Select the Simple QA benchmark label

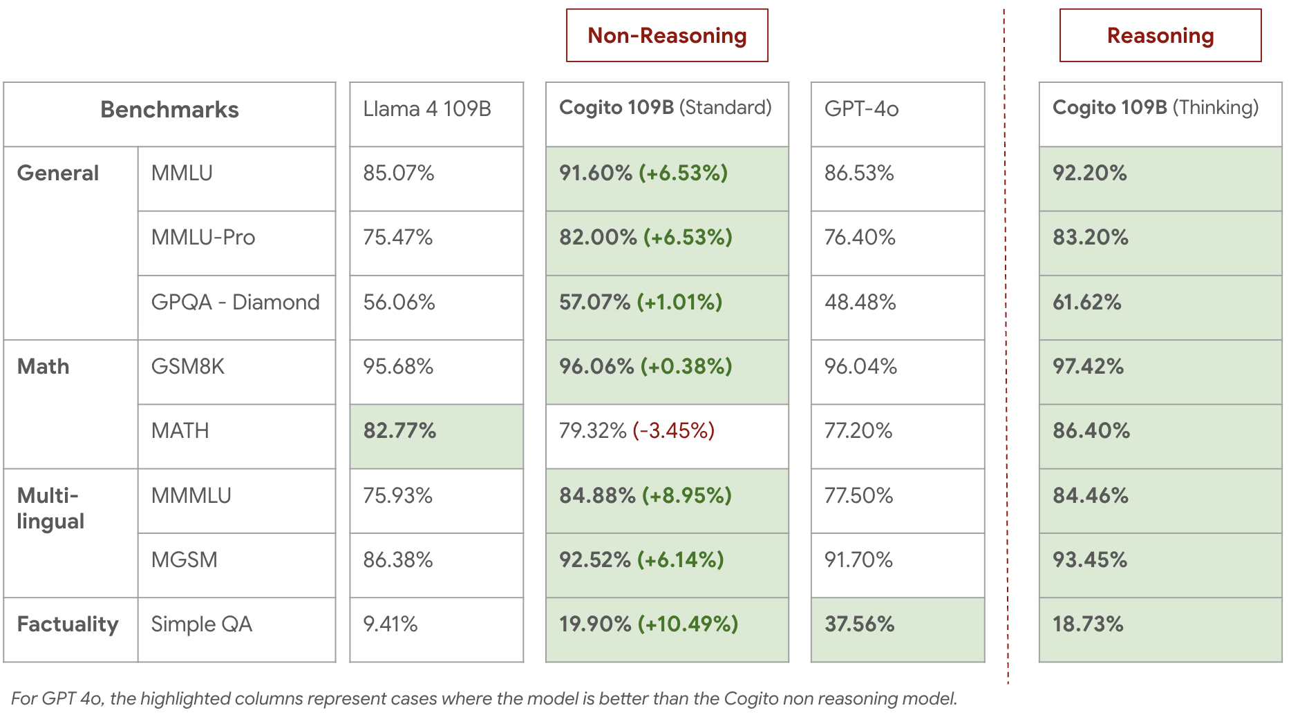coord(236,624)
